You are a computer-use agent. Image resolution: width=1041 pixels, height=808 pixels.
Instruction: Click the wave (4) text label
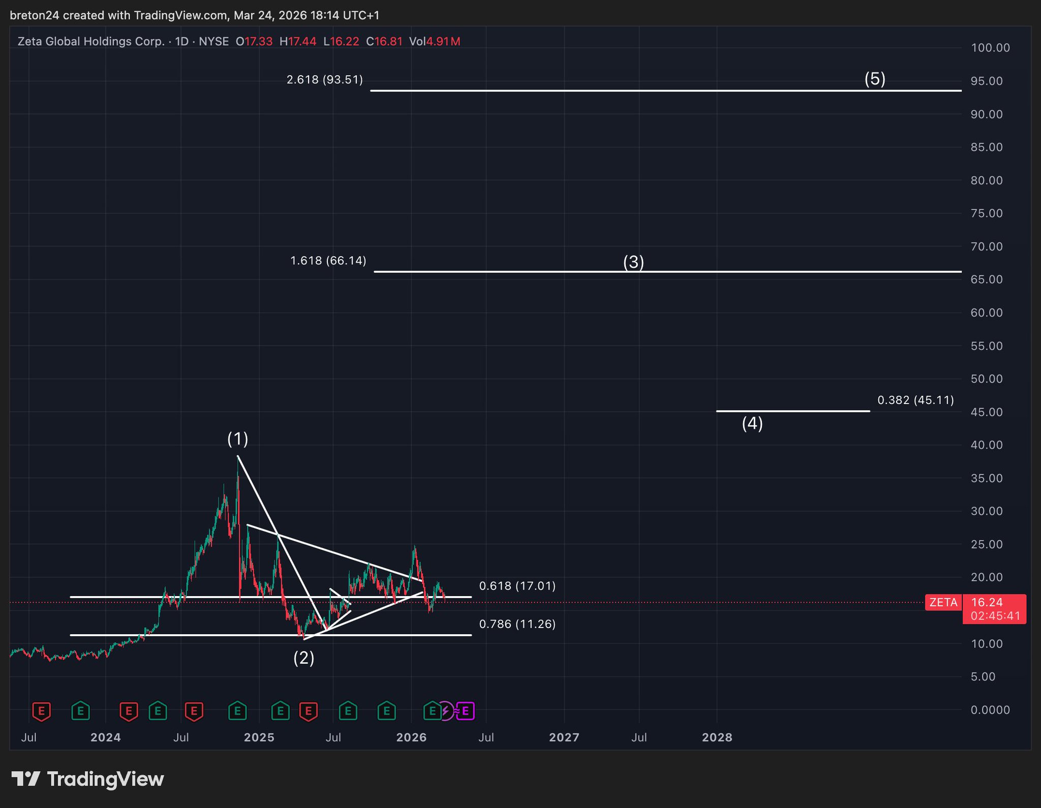[x=752, y=423]
